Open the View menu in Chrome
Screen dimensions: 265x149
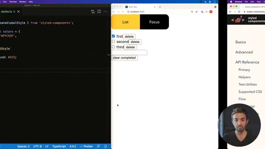click(259, 2)
